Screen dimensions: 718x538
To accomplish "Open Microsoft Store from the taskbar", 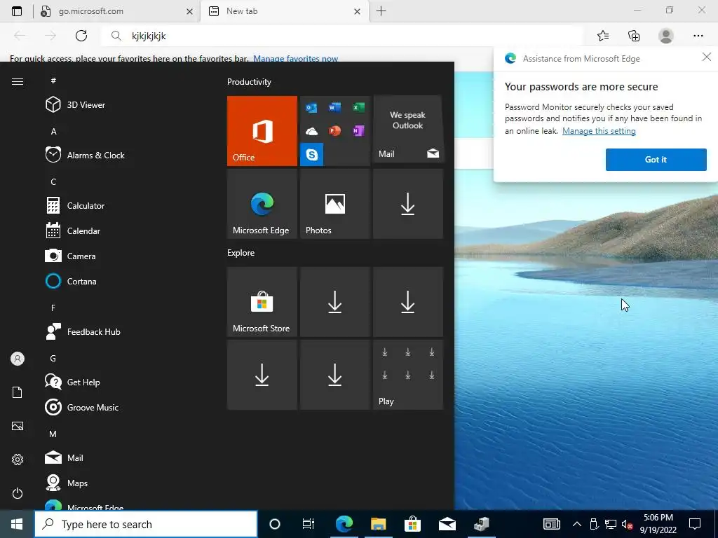I will tap(412, 524).
